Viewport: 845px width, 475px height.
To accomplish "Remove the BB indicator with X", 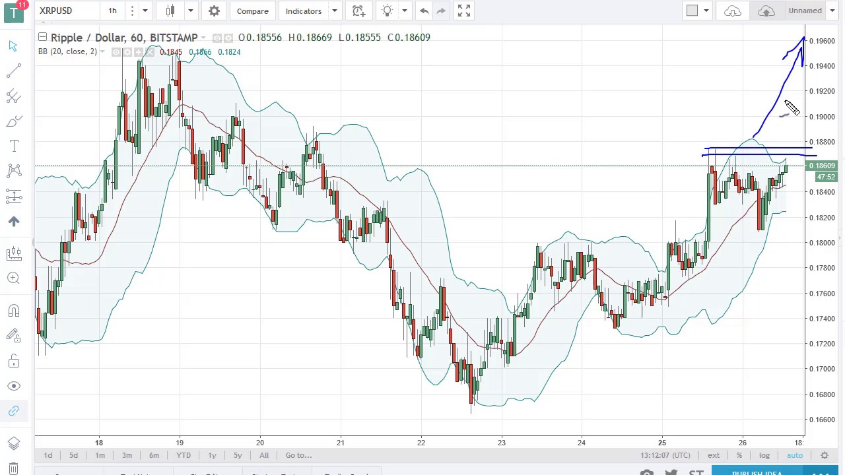I will [150, 52].
